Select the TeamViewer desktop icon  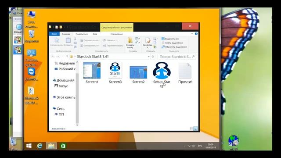(x=32, y=74)
